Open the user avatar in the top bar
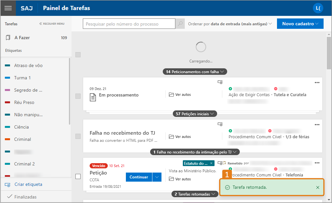 click(x=318, y=8)
